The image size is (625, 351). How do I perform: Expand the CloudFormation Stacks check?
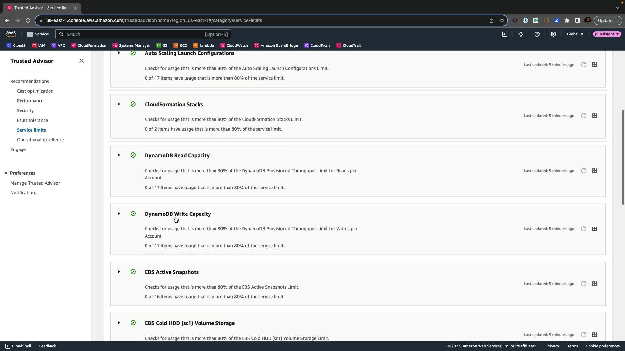tap(118, 104)
